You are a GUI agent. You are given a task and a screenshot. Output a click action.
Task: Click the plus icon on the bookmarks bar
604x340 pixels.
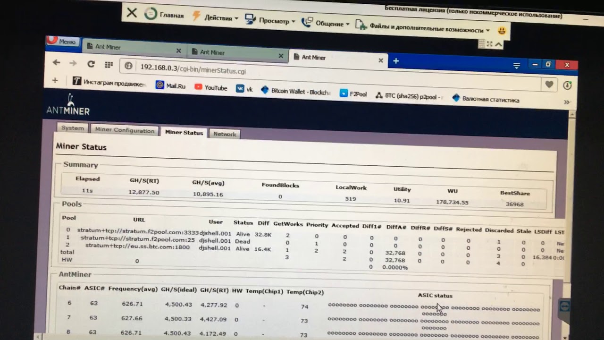point(55,80)
